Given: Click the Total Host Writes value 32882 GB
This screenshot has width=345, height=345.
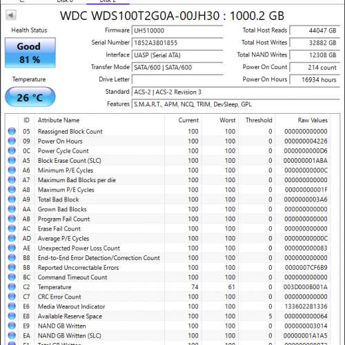Looking at the screenshot, I should (x=315, y=43).
